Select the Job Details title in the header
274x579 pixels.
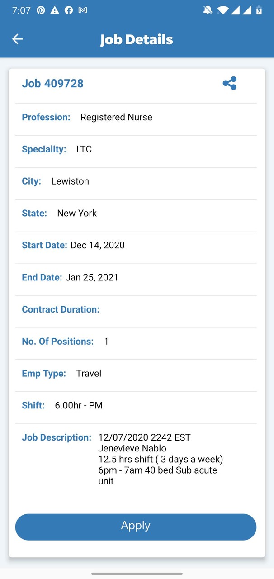click(137, 39)
